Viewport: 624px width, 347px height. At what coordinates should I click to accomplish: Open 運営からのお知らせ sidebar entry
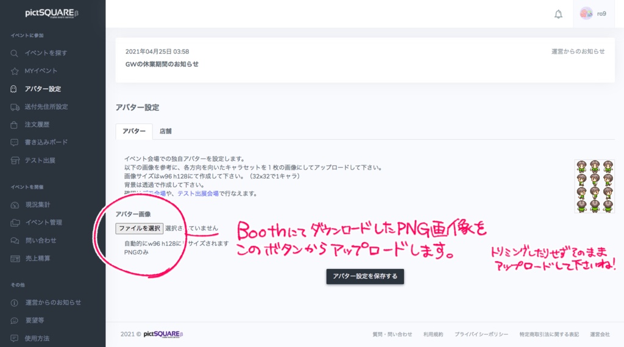(x=53, y=302)
